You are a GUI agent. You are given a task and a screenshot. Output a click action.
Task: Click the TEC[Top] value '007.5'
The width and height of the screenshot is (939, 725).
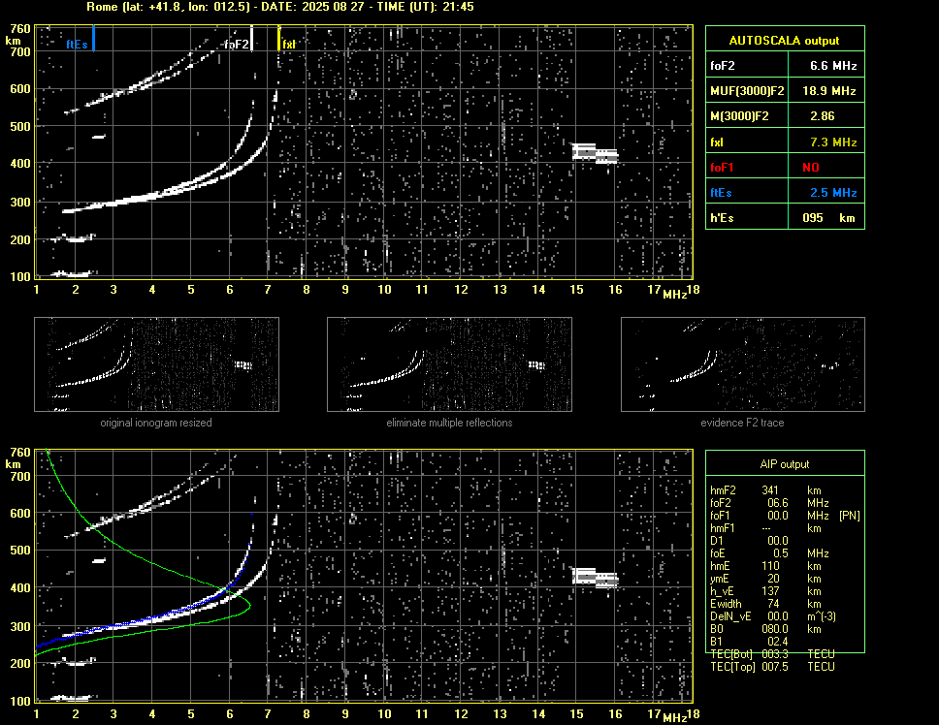tap(774, 667)
